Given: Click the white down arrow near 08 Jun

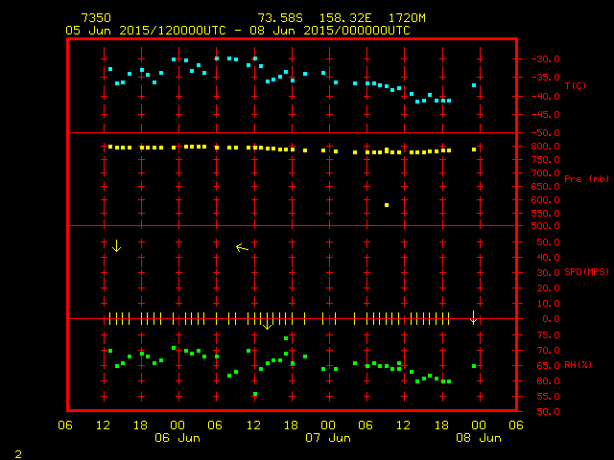Looking at the screenshot, I should pyautogui.click(x=473, y=317).
